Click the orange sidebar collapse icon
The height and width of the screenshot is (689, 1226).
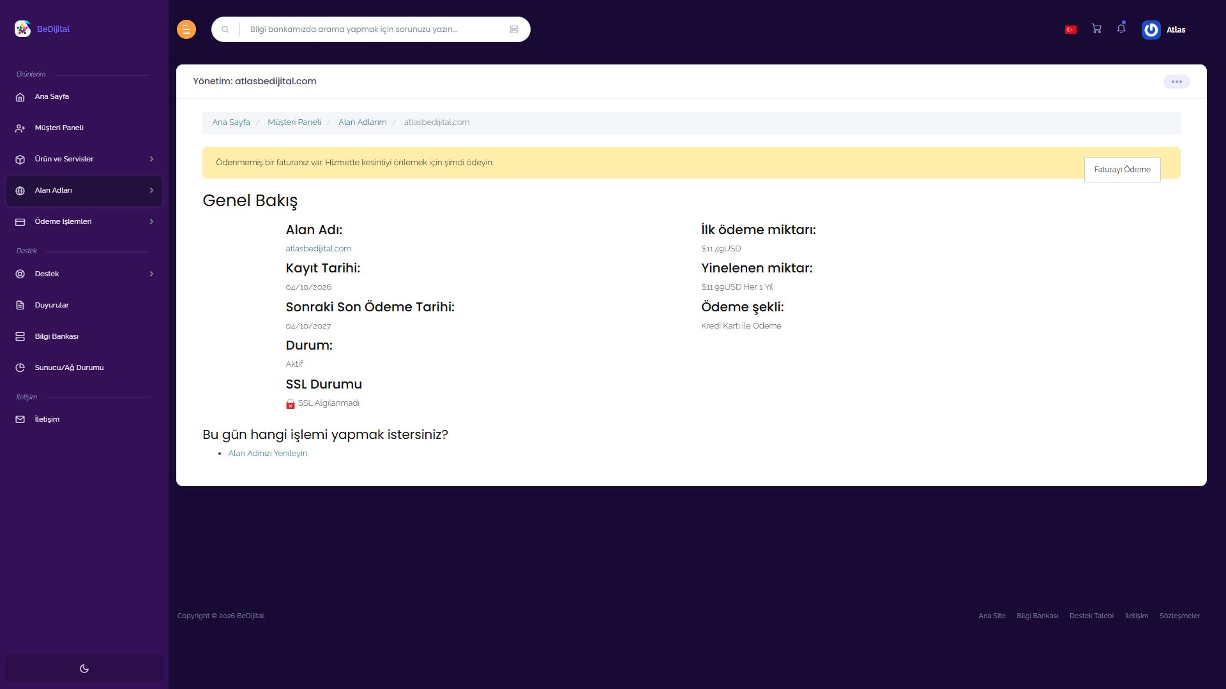click(186, 29)
